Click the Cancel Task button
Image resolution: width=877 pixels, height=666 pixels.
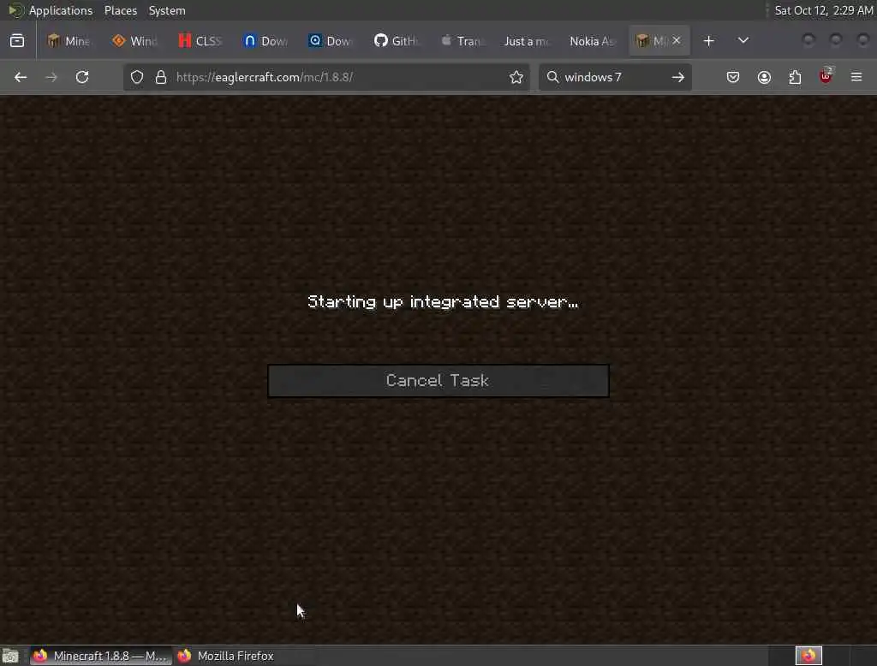click(438, 381)
